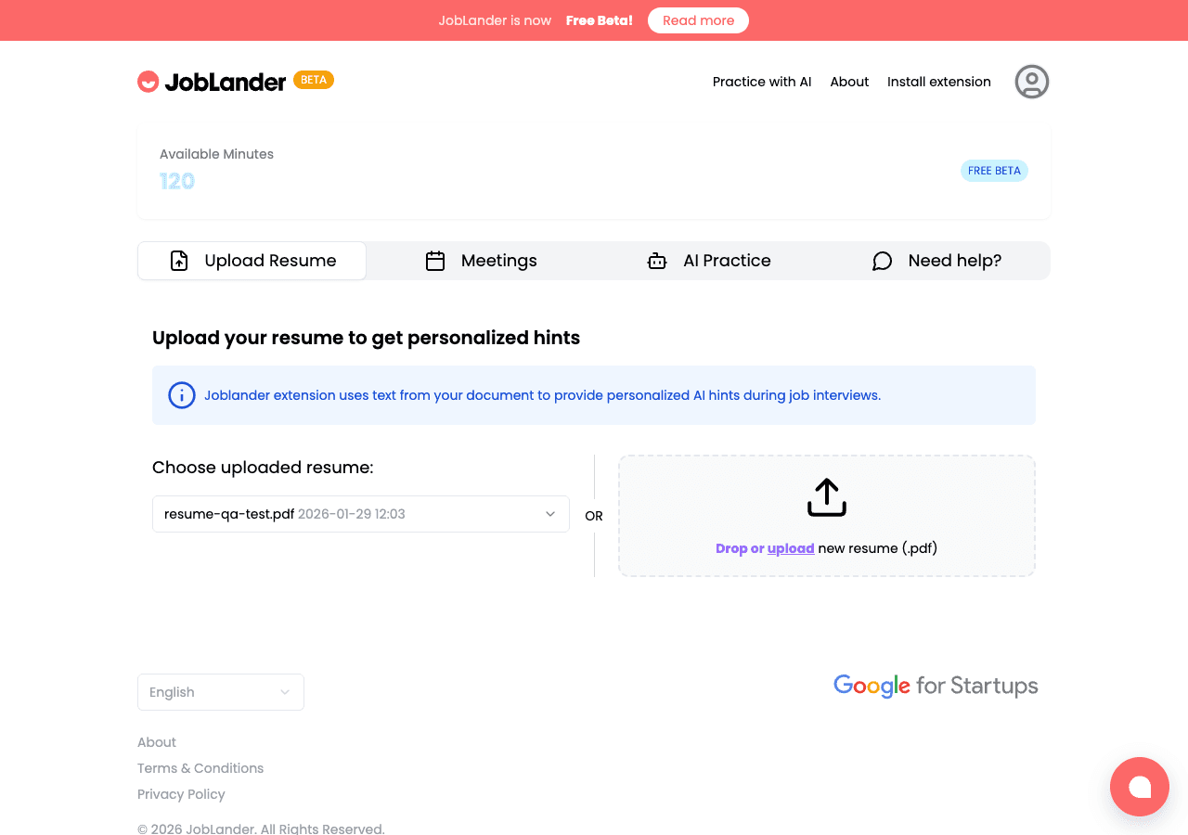Viewport: 1188px width, 835px height.
Task: Open Practice with AI from the navigation
Action: 761,82
